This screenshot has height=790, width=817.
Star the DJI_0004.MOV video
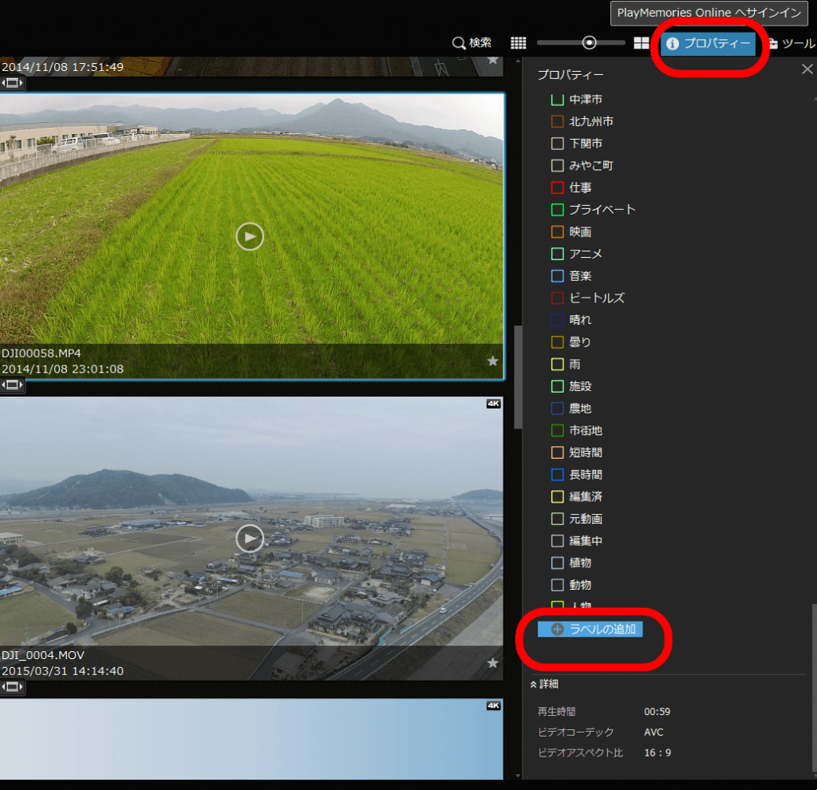coord(492,663)
